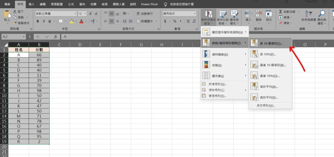
Task: Open the Power Pivot tab
Action: click(149, 4)
